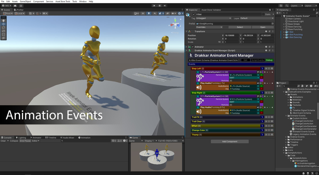319x175 pixels.
Task: Click the Step Right green event header
Action: 225,93
